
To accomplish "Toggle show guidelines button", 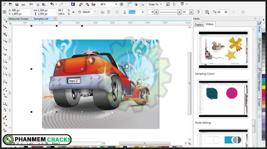I will (x=142, y=4).
